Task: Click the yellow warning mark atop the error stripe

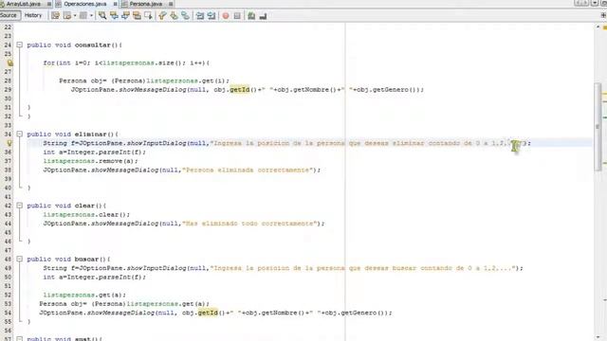Action: 605,27
